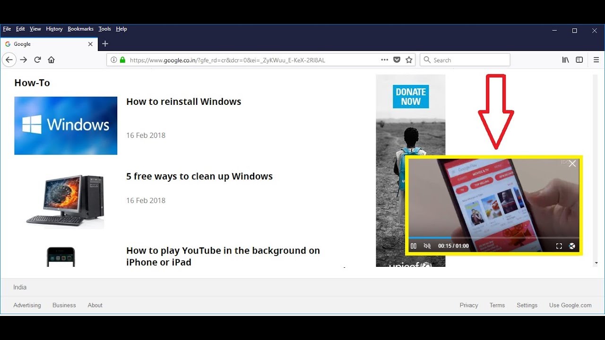
Task: Open the History menu
Action: (54, 29)
